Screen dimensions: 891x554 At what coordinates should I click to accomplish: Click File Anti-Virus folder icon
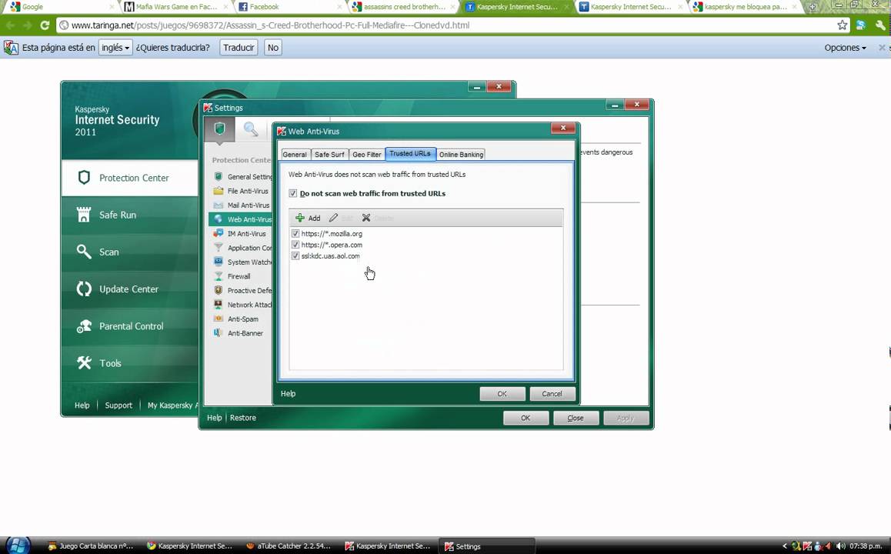219,191
